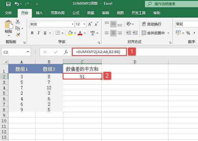The image size is (198, 141).
Task: Click the Increase Font Size icon
Action: 90,24
